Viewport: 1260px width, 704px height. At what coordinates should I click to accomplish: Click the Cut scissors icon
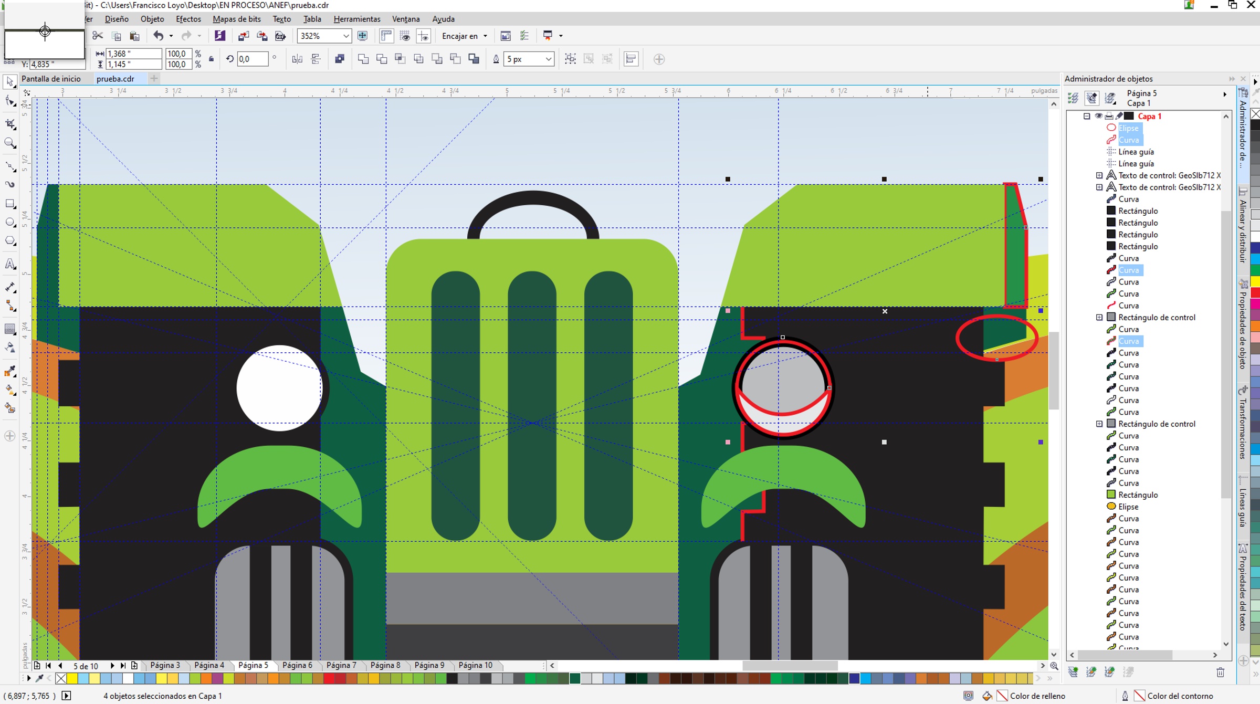[98, 36]
